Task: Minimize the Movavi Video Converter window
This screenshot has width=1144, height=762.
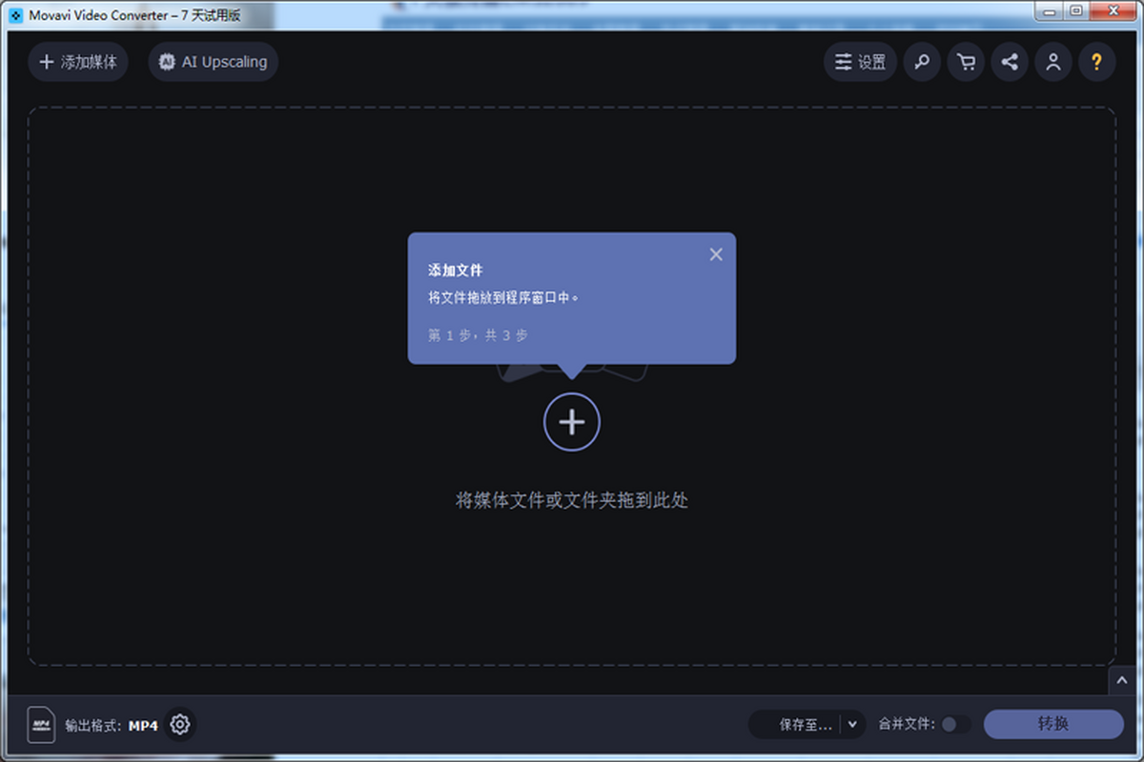Action: [x=1050, y=11]
